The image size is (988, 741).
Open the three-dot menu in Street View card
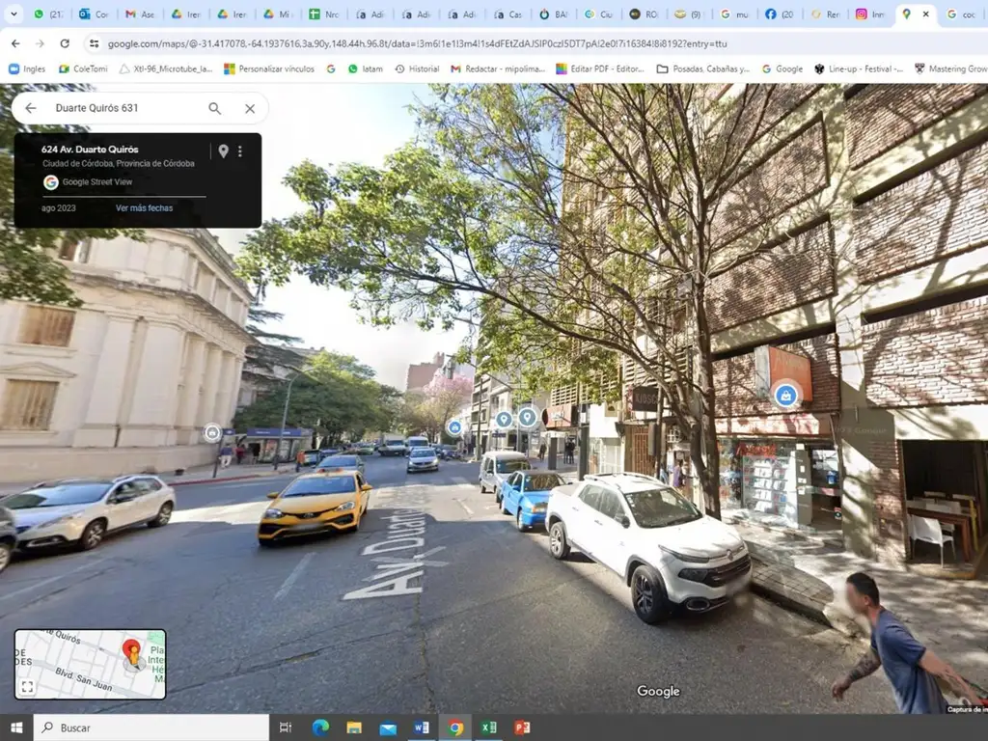[240, 151]
